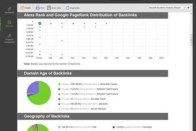Viewport: 196px width, 131px height.
Task: Click green swatch for more than 5 years
Action: click(59, 84)
